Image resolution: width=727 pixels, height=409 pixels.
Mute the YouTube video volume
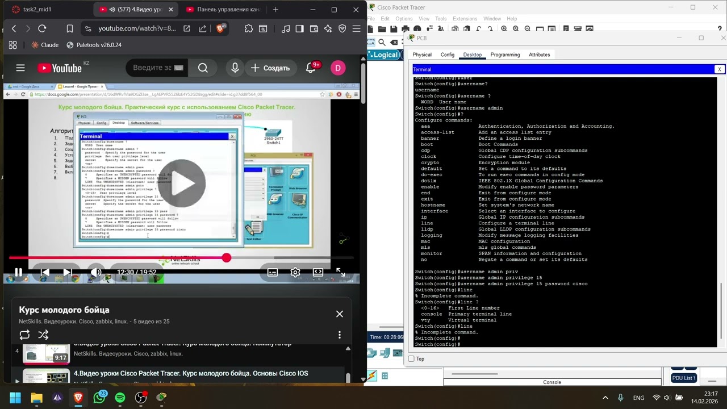(x=97, y=273)
